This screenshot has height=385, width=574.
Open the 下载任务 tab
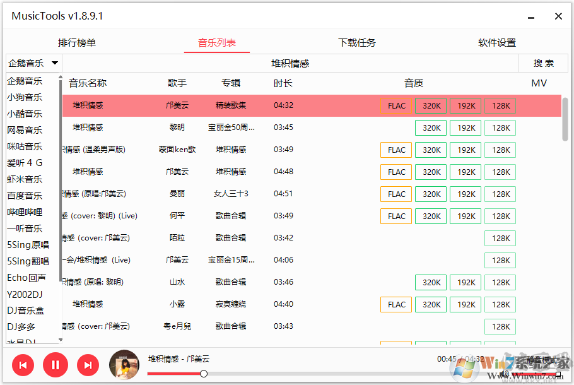(x=357, y=42)
